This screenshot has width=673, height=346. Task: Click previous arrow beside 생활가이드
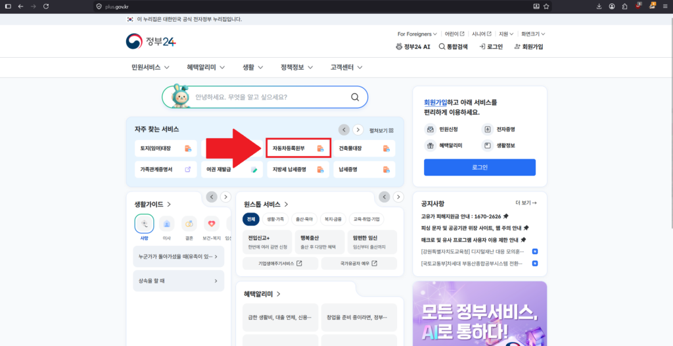(x=212, y=197)
